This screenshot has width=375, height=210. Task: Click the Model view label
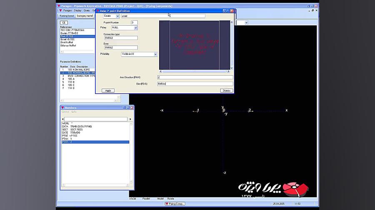click(160, 198)
